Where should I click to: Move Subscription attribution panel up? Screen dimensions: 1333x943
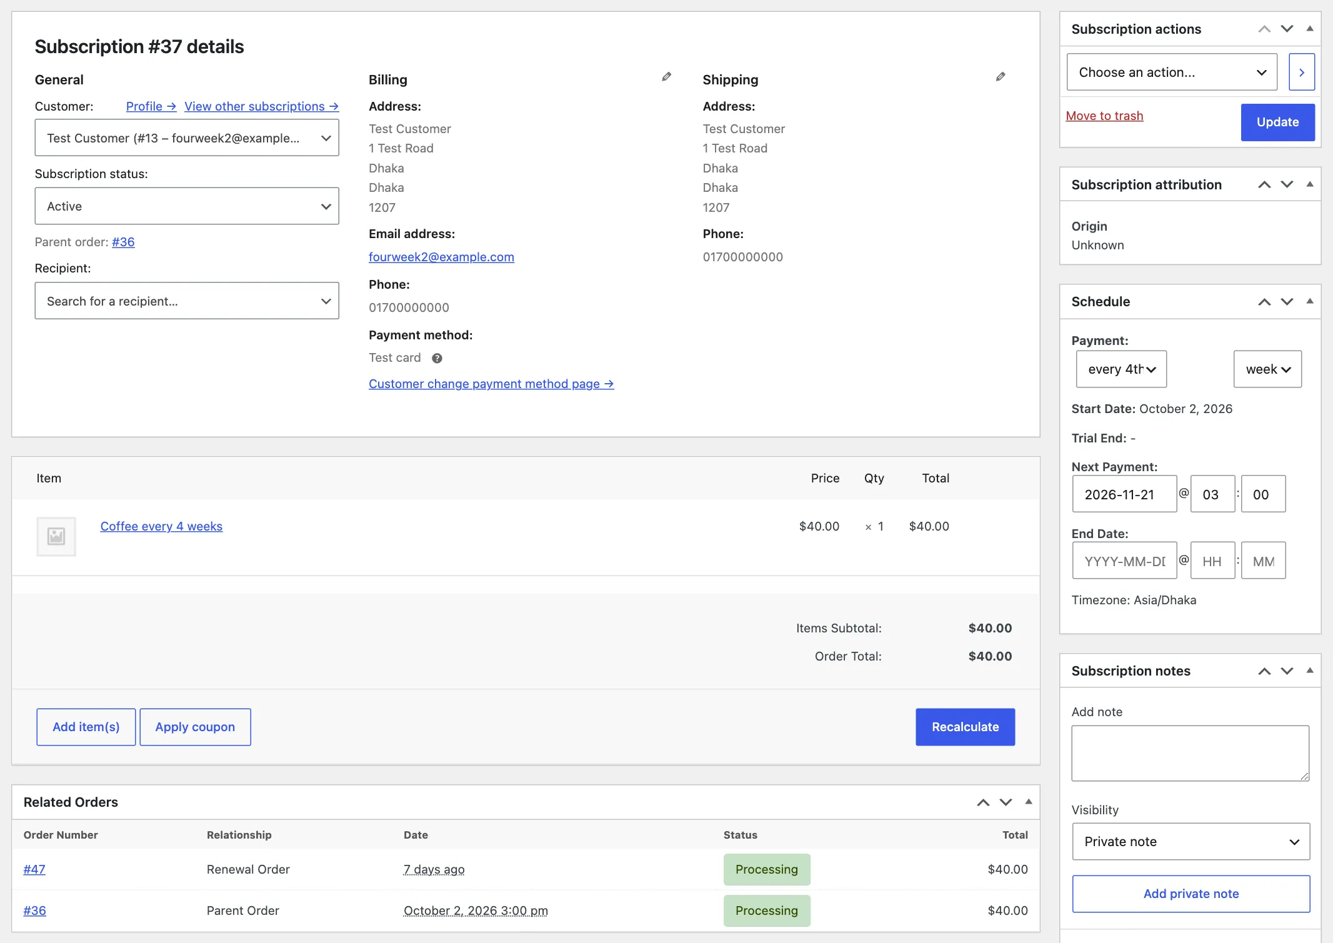point(1264,184)
